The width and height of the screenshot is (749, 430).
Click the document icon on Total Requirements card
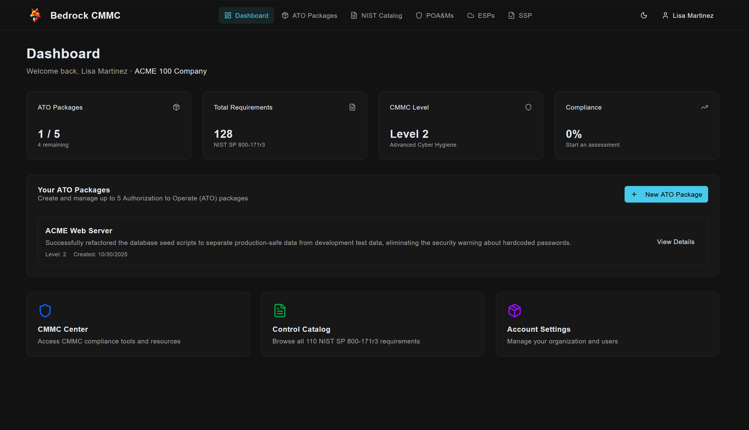click(x=352, y=107)
